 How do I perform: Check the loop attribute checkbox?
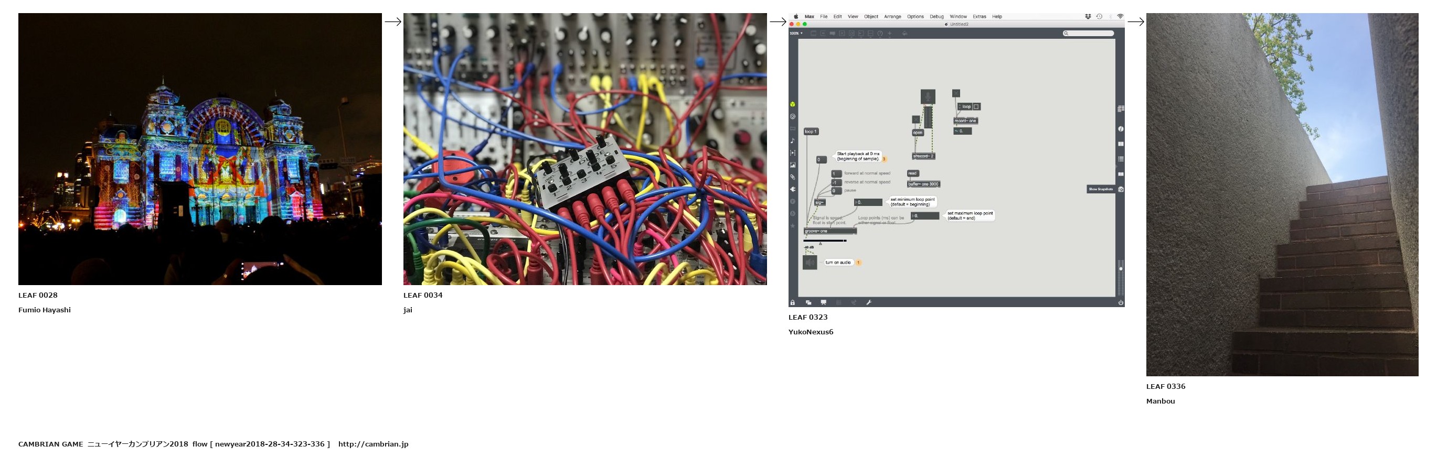(x=976, y=106)
